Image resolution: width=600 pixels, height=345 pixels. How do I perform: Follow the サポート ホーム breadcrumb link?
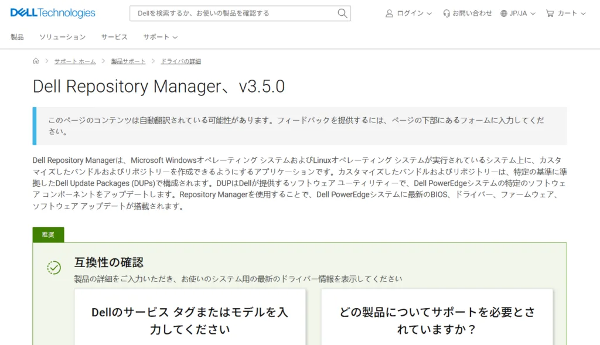74,62
